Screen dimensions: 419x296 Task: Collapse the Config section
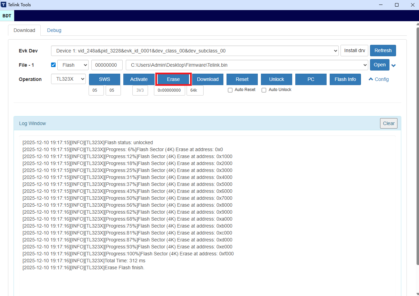point(378,79)
